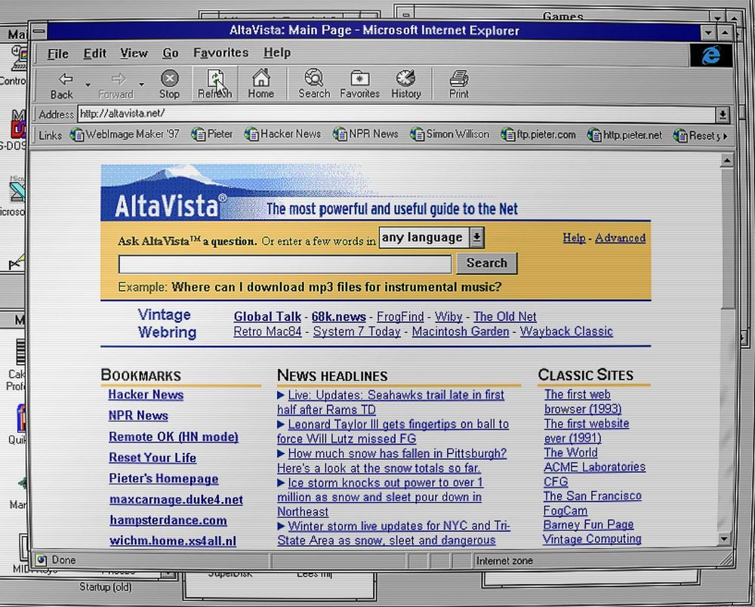This screenshot has width=755, height=607.
Task: Open The first website ever (1991) link
Action: click(586, 431)
